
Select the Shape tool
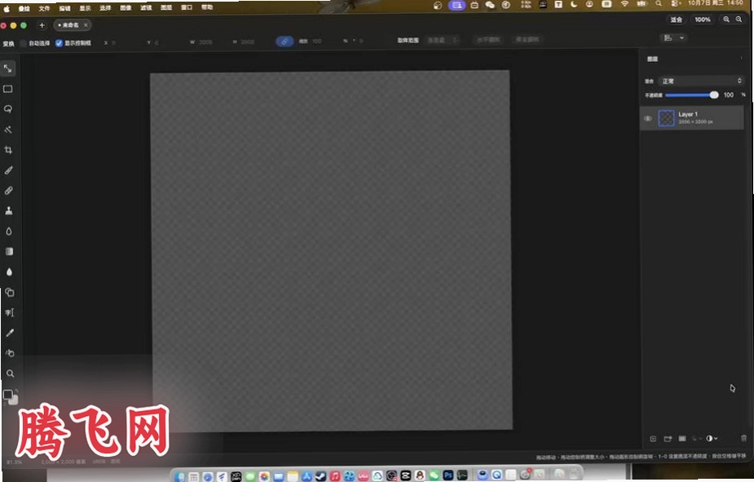pos(10,292)
